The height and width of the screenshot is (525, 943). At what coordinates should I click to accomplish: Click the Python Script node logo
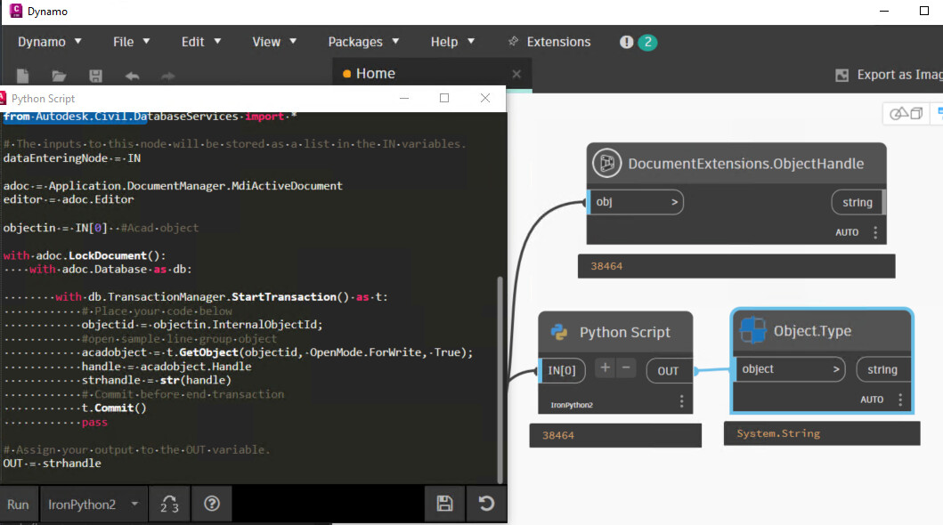coord(559,332)
